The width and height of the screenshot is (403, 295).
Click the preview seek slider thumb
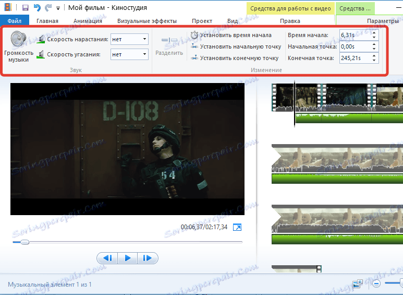tap(25, 242)
